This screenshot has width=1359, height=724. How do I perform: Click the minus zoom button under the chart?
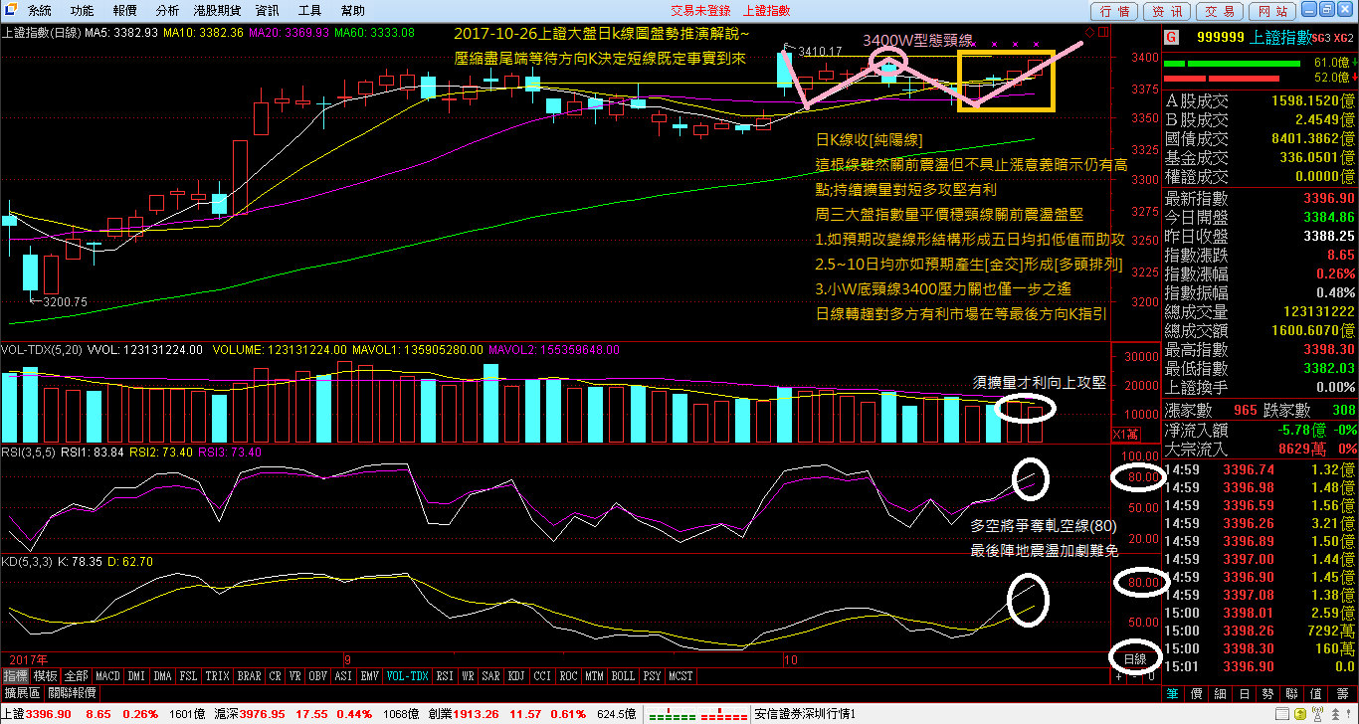(1136, 676)
